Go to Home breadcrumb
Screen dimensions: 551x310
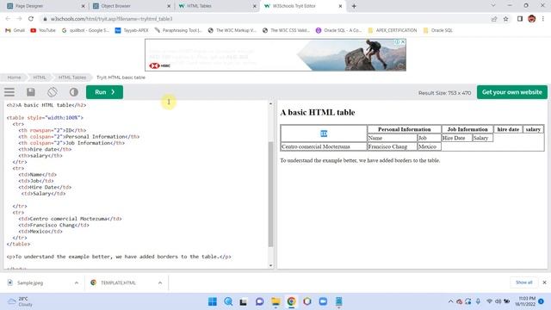click(x=14, y=77)
